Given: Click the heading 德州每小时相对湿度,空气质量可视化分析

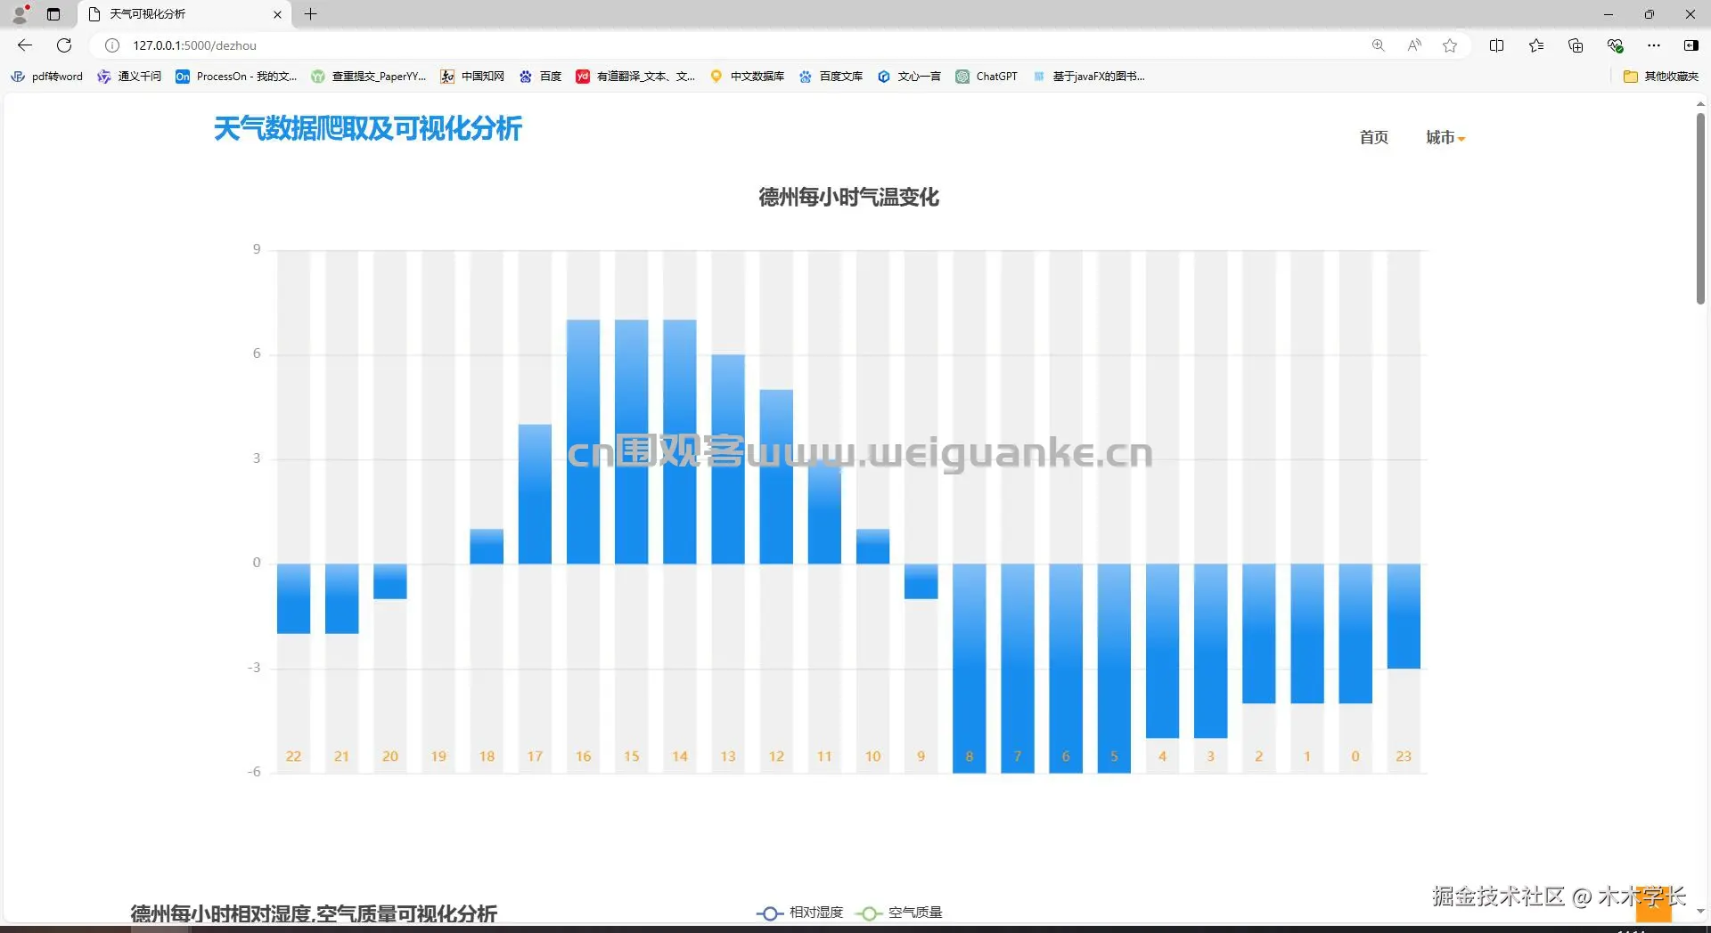Looking at the screenshot, I should pyautogui.click(x=314, y=913).
